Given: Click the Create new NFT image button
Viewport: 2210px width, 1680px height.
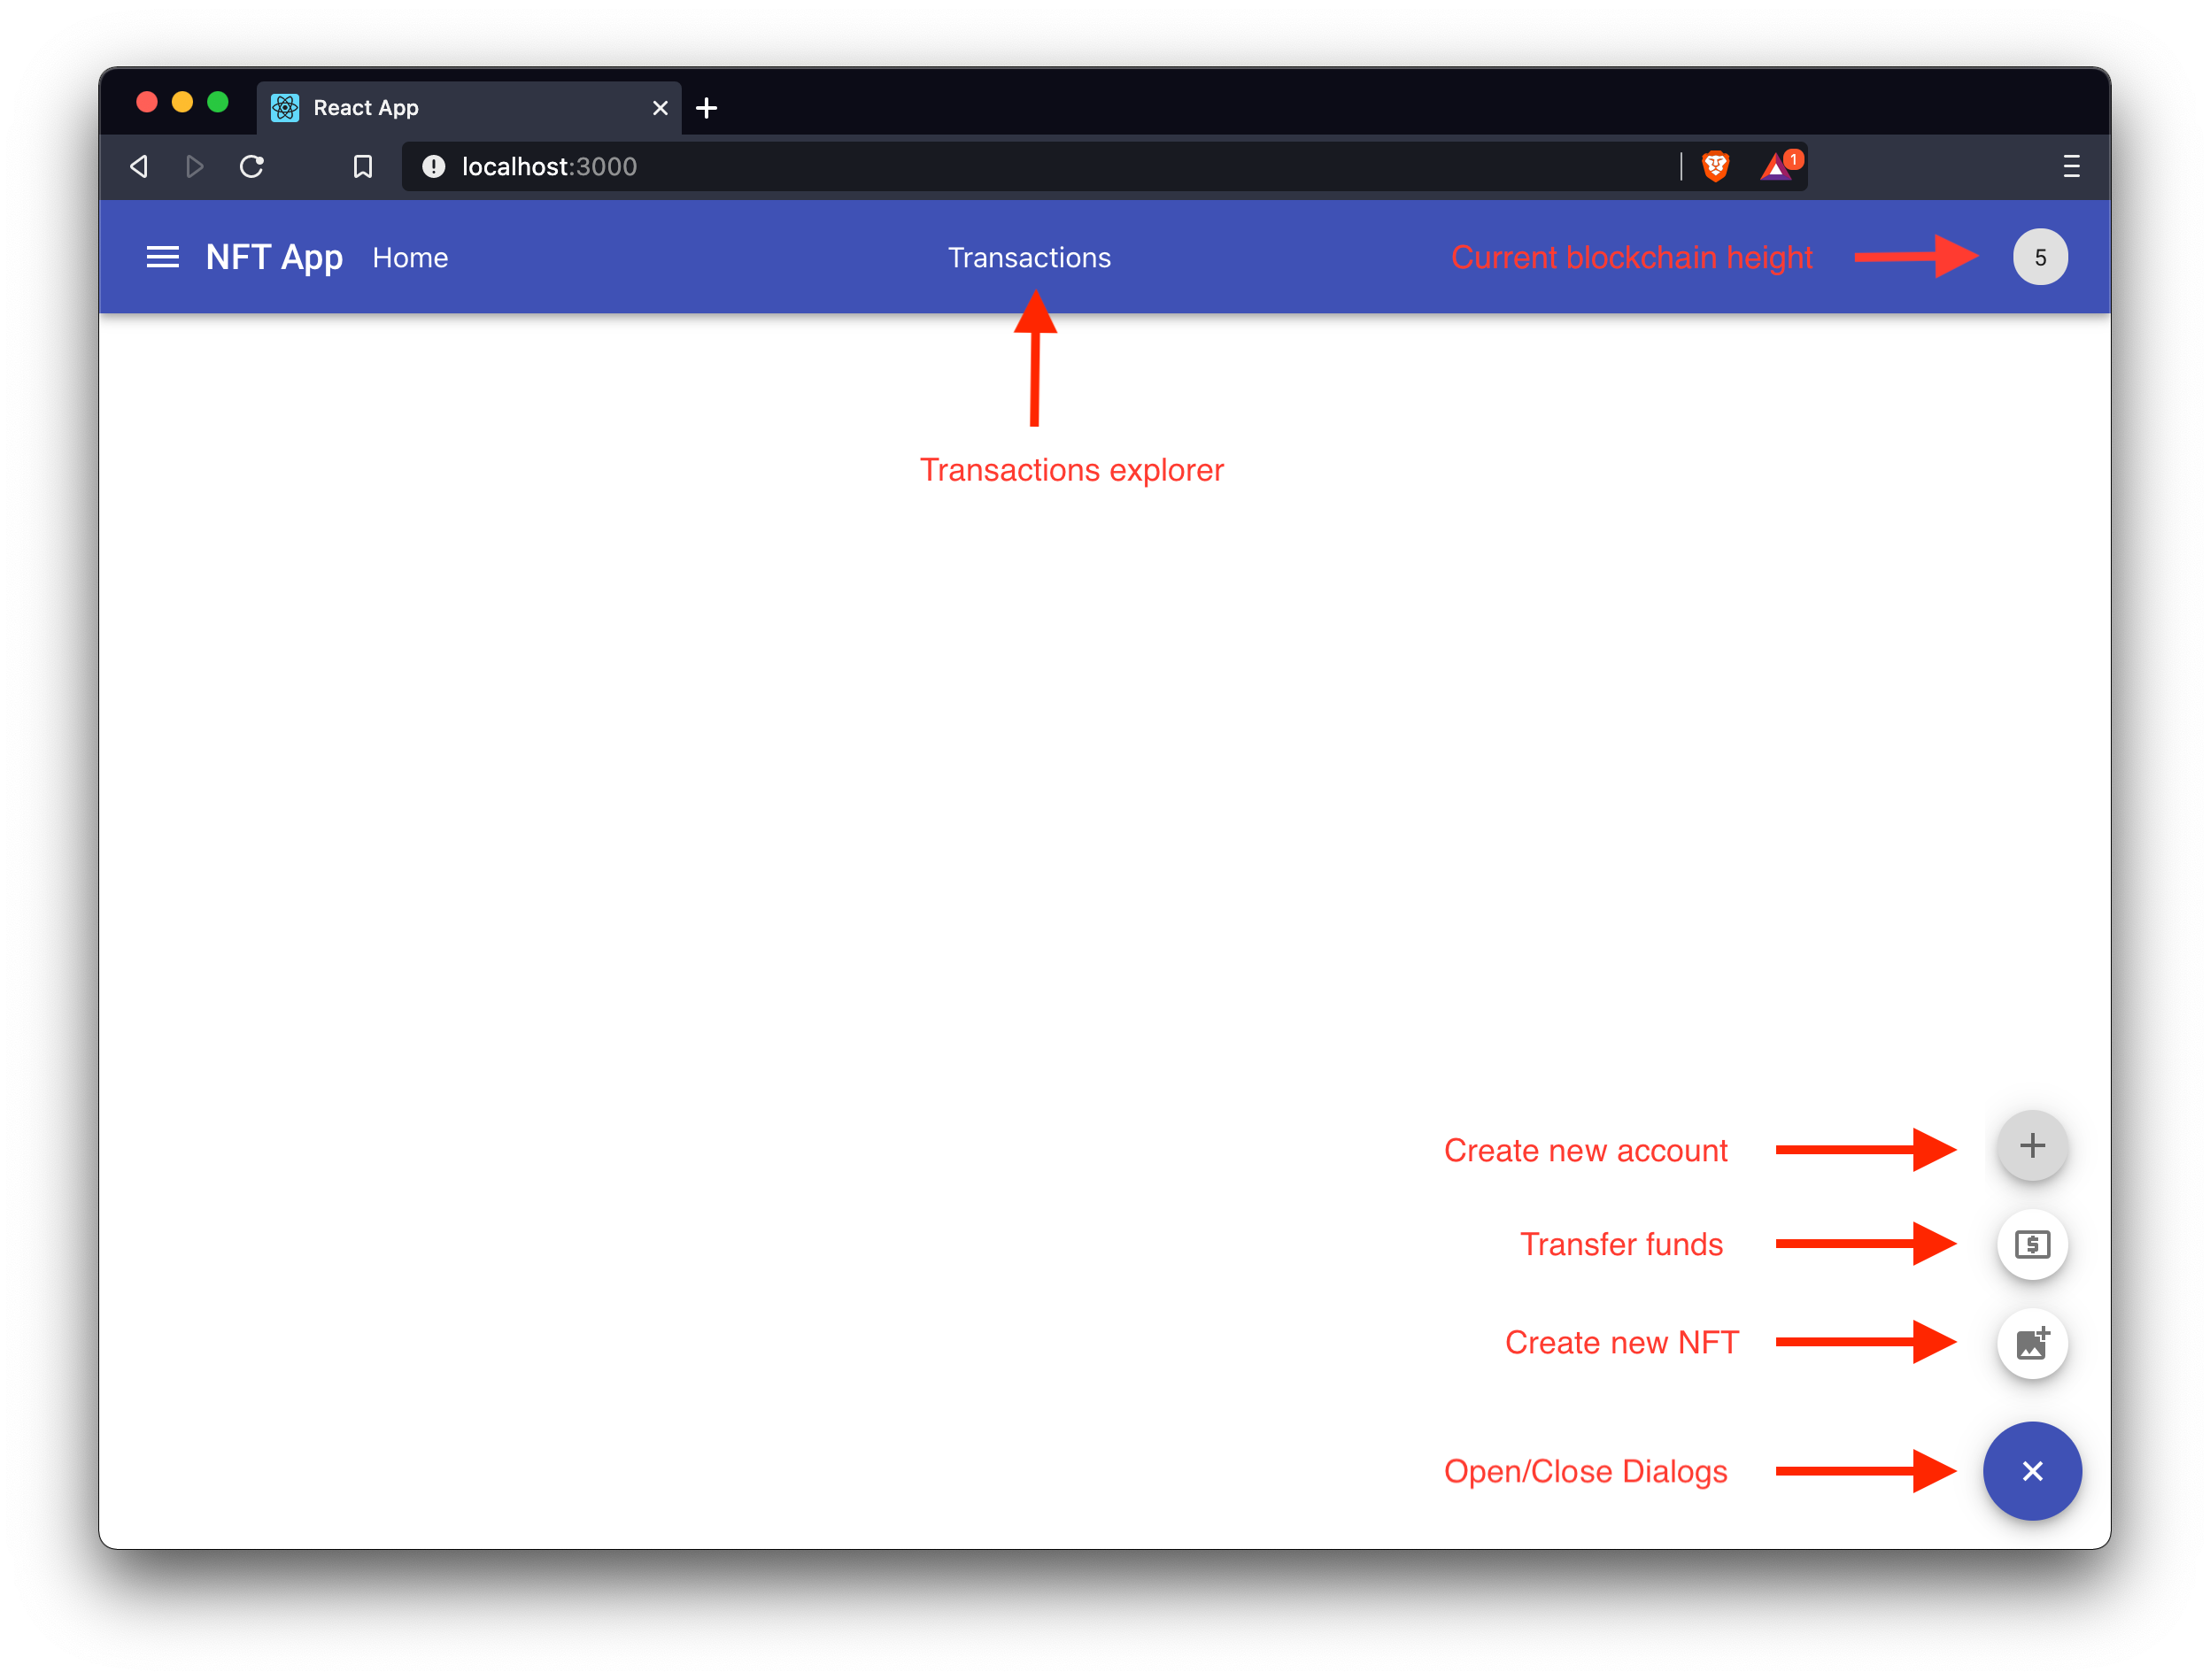Looking at the screenshot, I should coord(2031,1344).
